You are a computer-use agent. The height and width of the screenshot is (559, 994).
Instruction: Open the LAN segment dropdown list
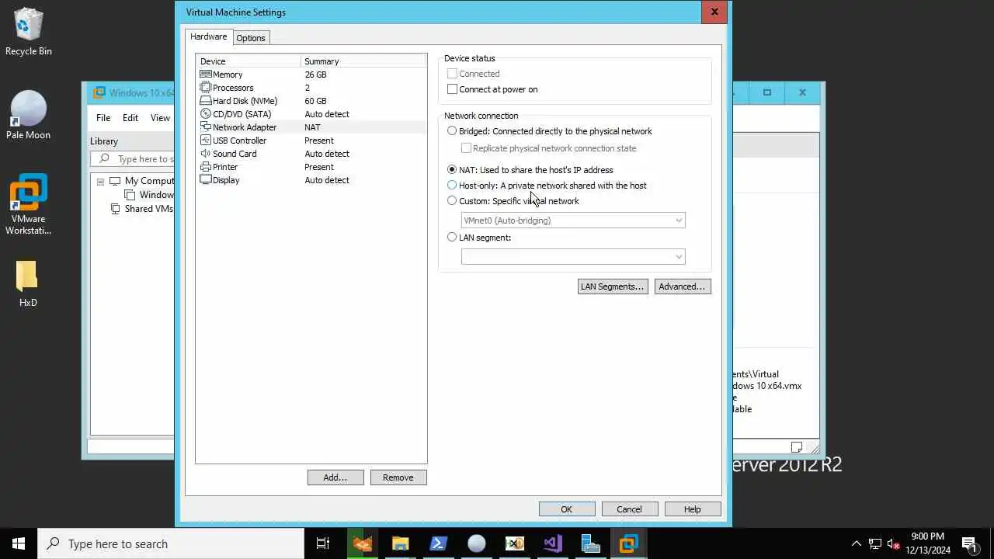click(x=573, y=256)
